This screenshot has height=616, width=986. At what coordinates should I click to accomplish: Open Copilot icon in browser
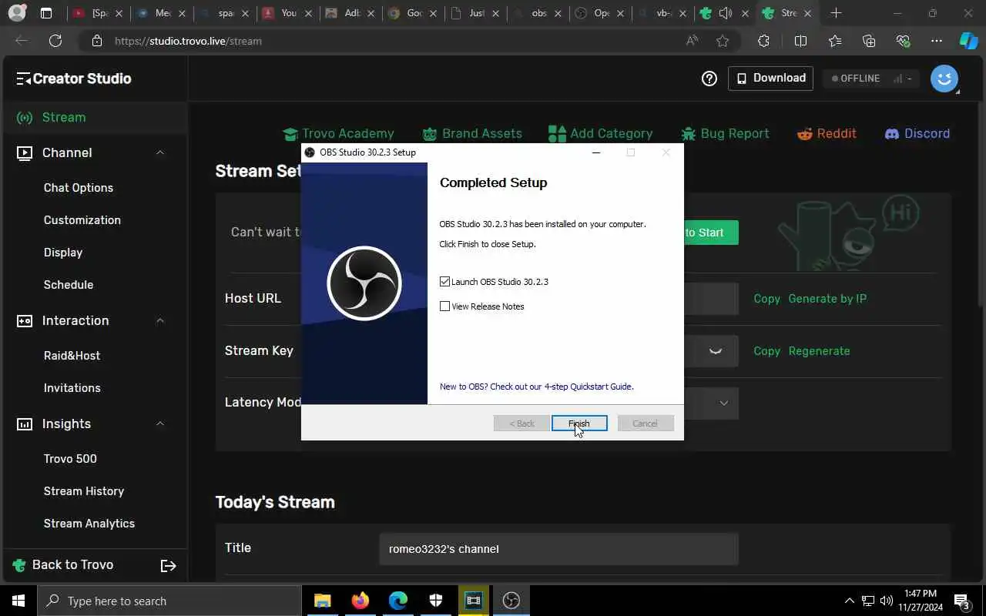(968, 41)
